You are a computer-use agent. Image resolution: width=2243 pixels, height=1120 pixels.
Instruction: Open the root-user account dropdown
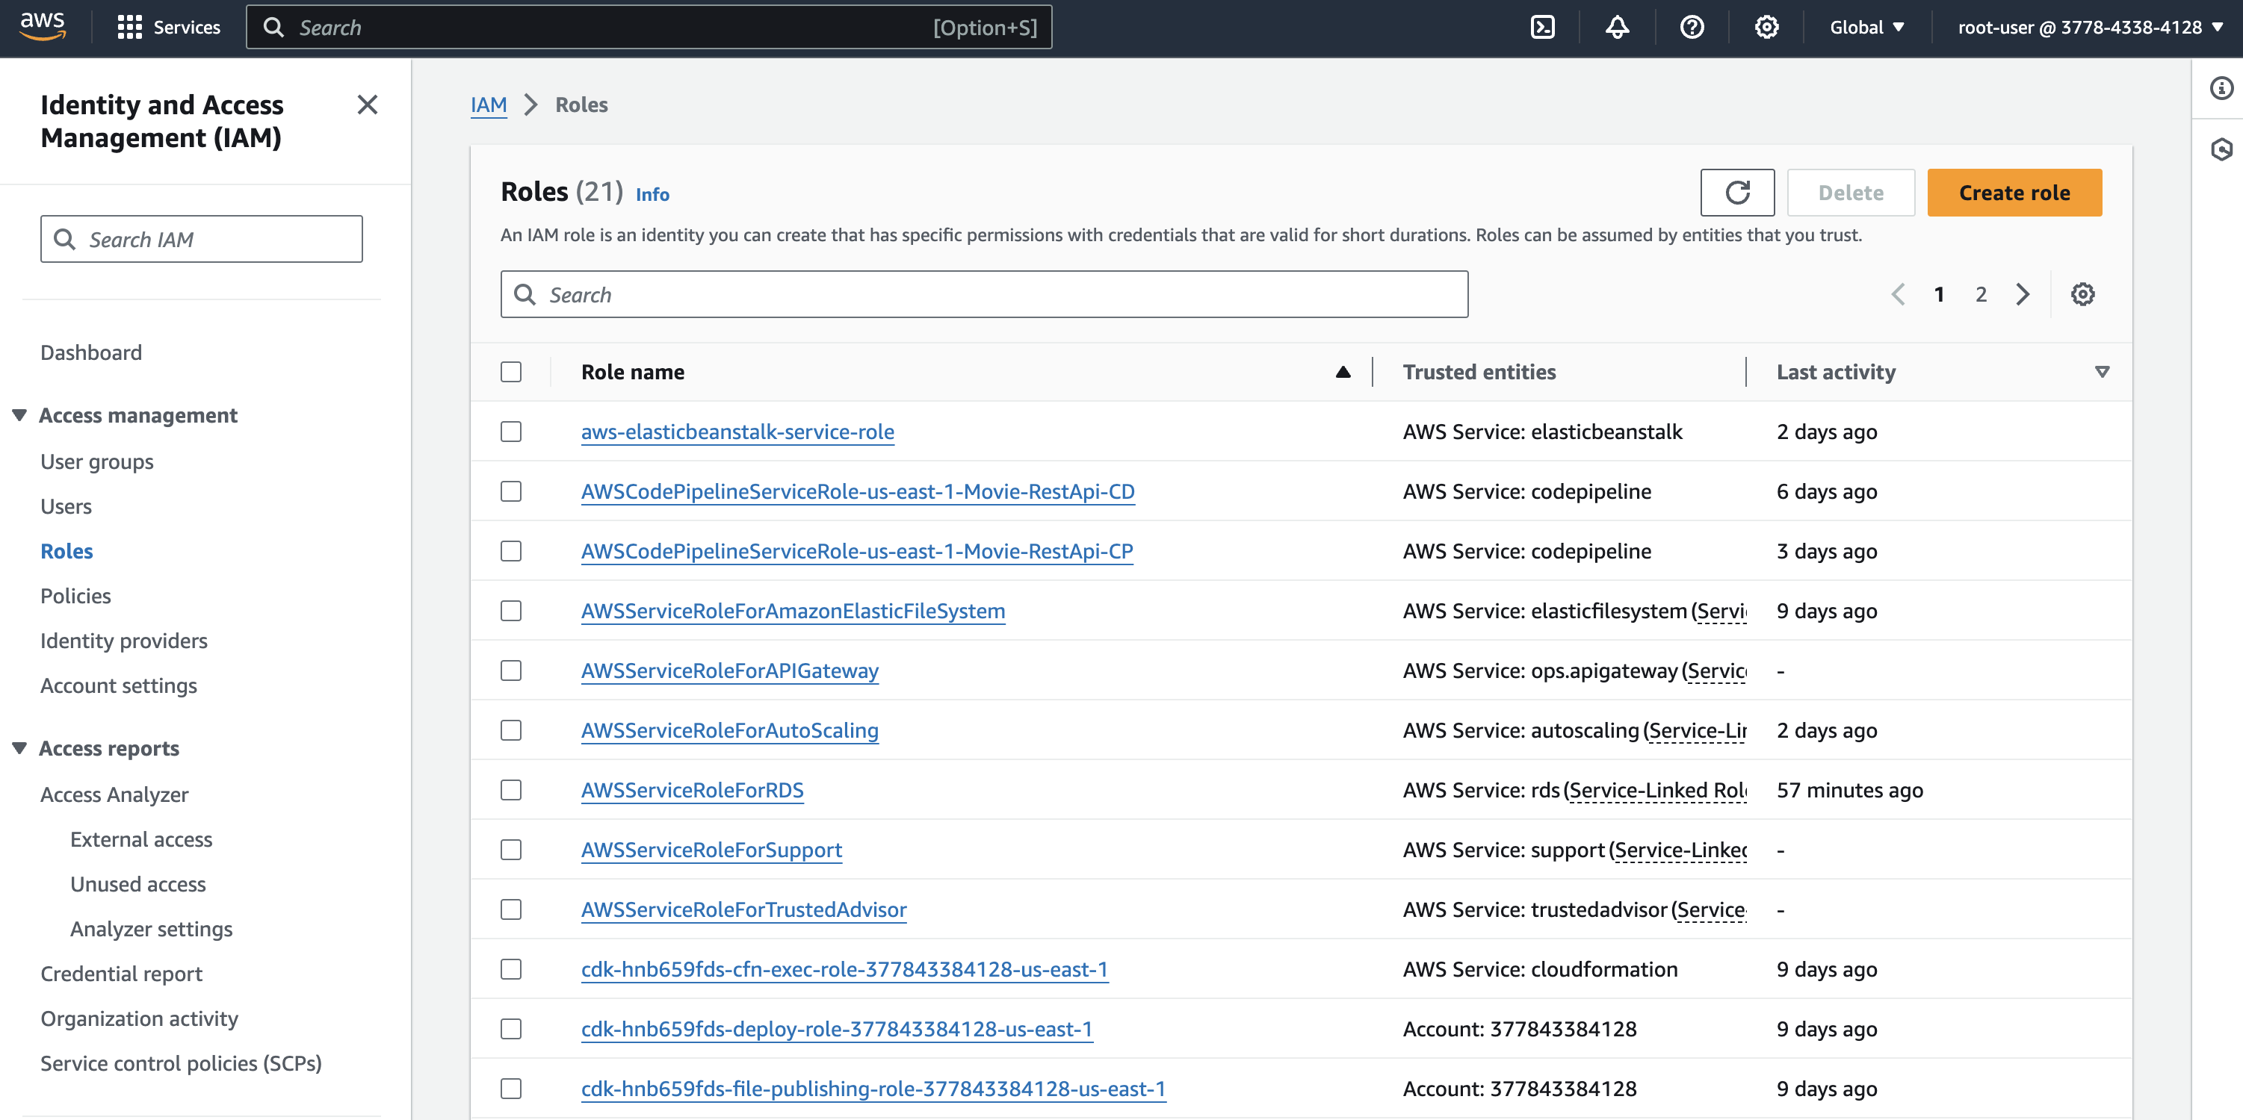point(2089,27)
